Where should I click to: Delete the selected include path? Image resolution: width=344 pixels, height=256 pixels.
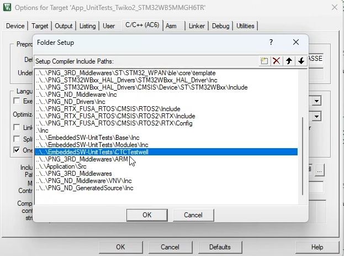pyautogui.click(x=277, y=61)
